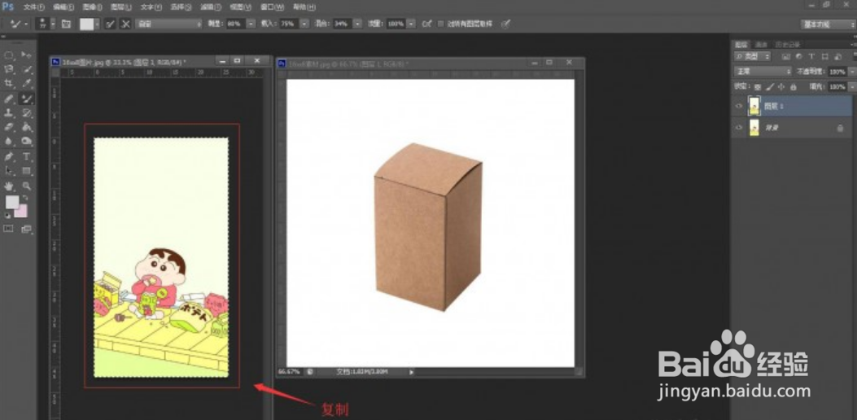This screenshot has width=857, height=420.
Task: Select the Crop tool
Action: pyautogui.click(x=9, y=84)
